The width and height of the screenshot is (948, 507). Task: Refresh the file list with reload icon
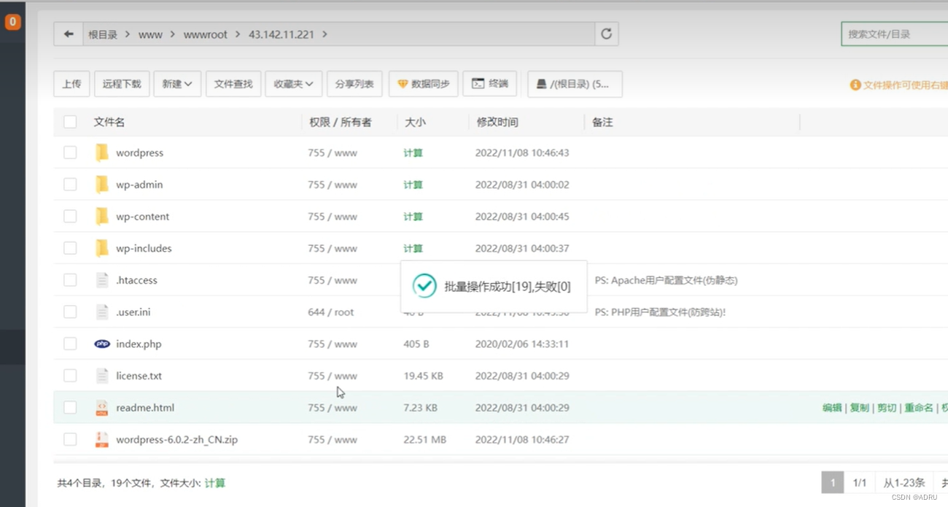click(x=606, y=34)
